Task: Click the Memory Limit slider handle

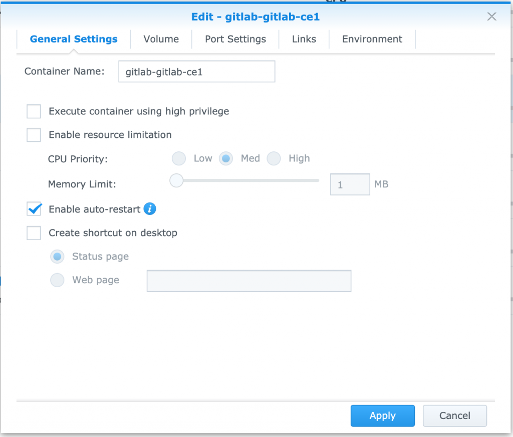Action: [x=176, y=180]
